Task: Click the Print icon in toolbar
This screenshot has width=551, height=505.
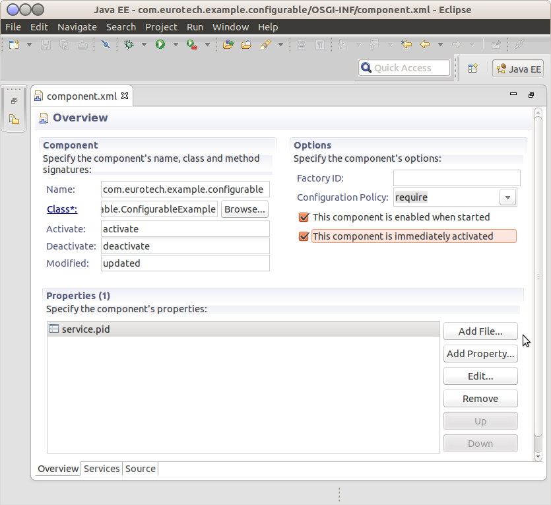Action: pyautogui.click(x=83, y=45)
